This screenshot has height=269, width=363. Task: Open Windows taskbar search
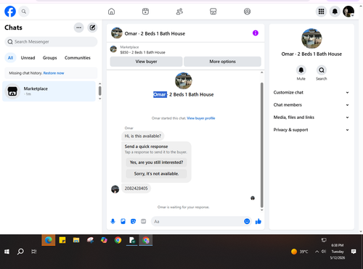[x=20, y=252]
